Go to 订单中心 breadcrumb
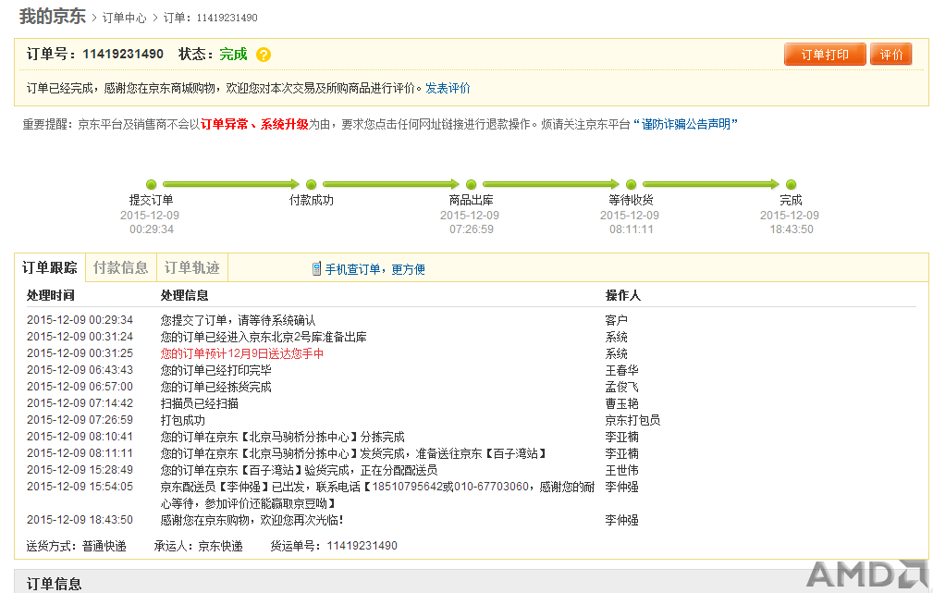Viewport: 933px width, 593px height. point(124,18)
